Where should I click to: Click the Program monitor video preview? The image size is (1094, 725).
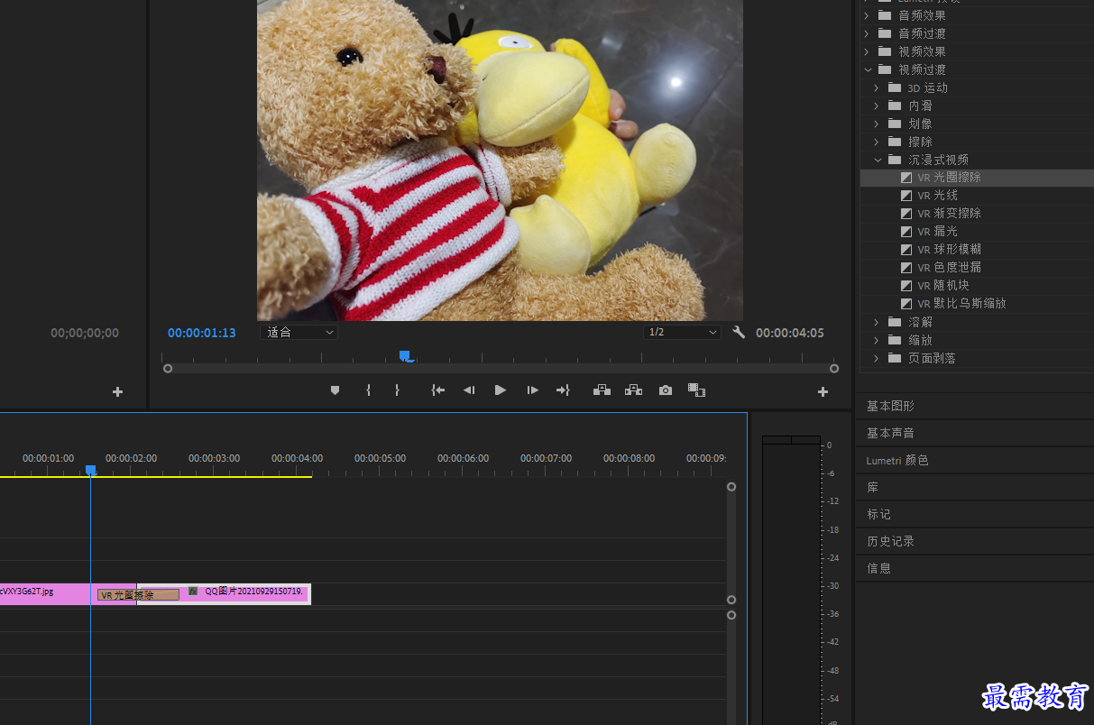click(500, 160)
